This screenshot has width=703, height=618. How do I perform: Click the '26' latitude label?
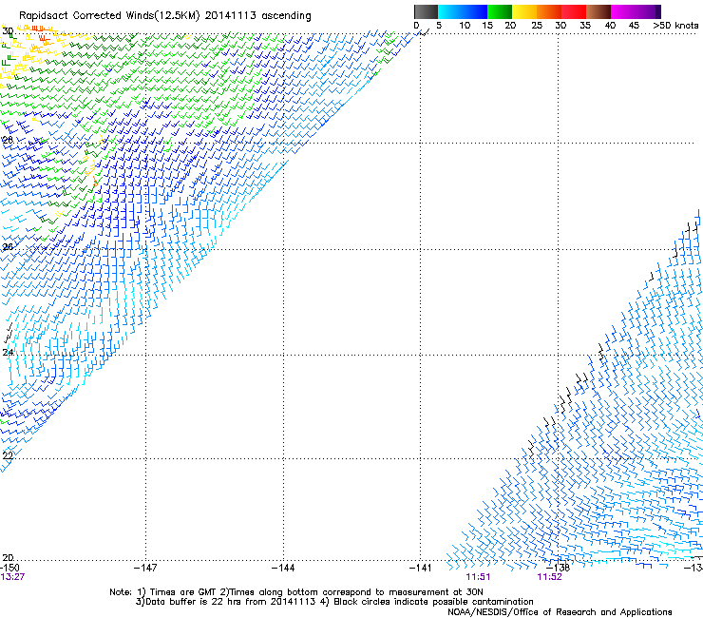[8, 247]
